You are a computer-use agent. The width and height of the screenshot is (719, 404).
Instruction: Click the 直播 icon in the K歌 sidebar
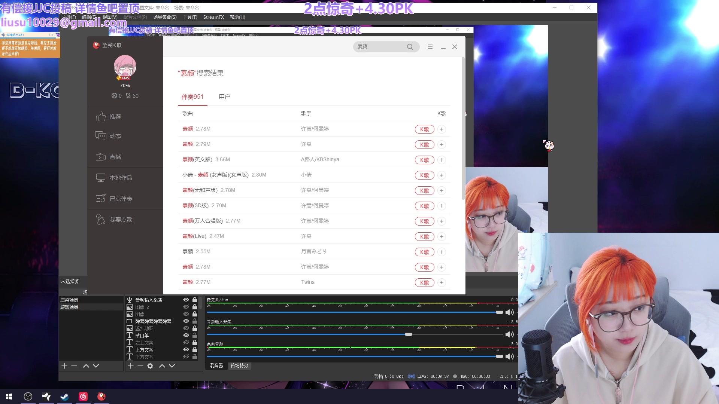[x=100, y=157]
